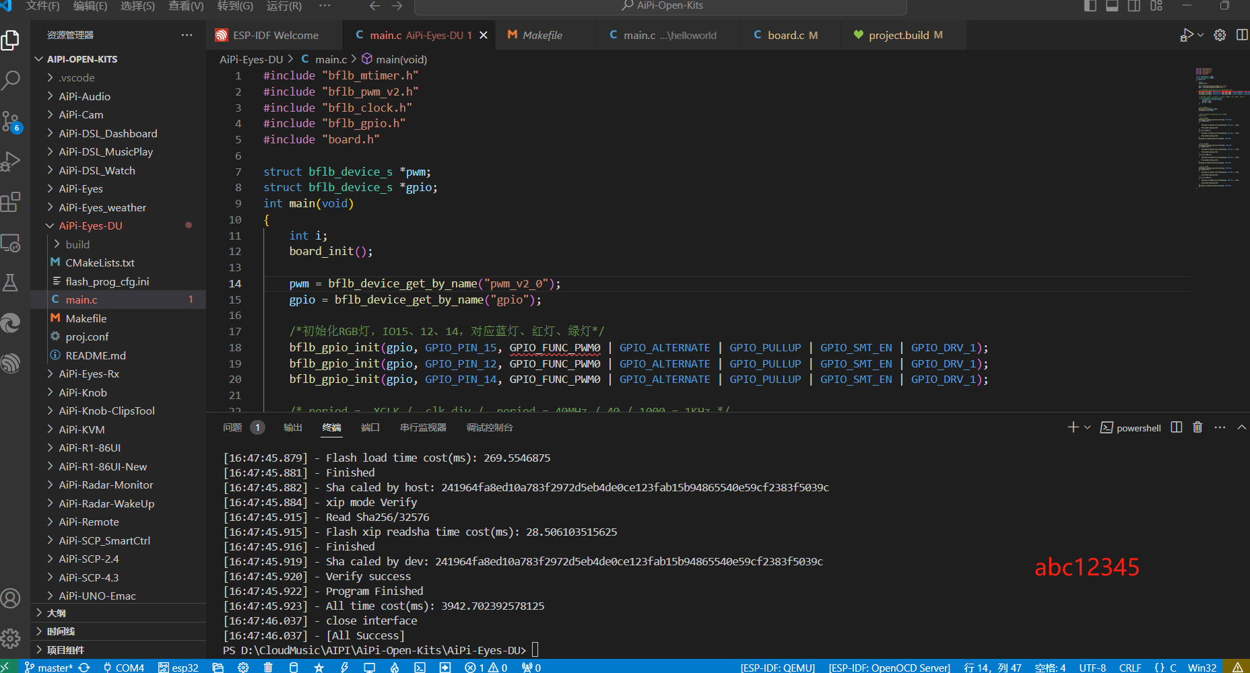Click the synchronize changes icon next to master

[x=84, y=667]
